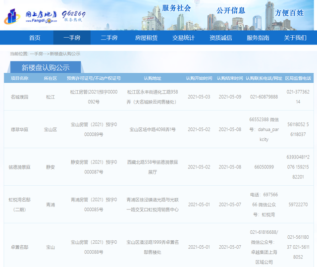The height and width of the screenshot is (267, 317).
Task: Click the 认购地址 column header
Action: pos(153,78)
